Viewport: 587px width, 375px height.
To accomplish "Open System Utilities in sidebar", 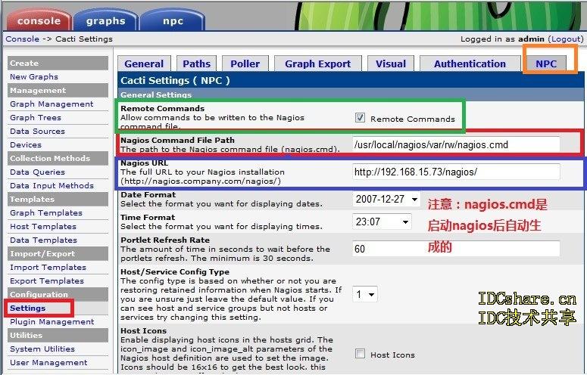I will tap(42, 349).
